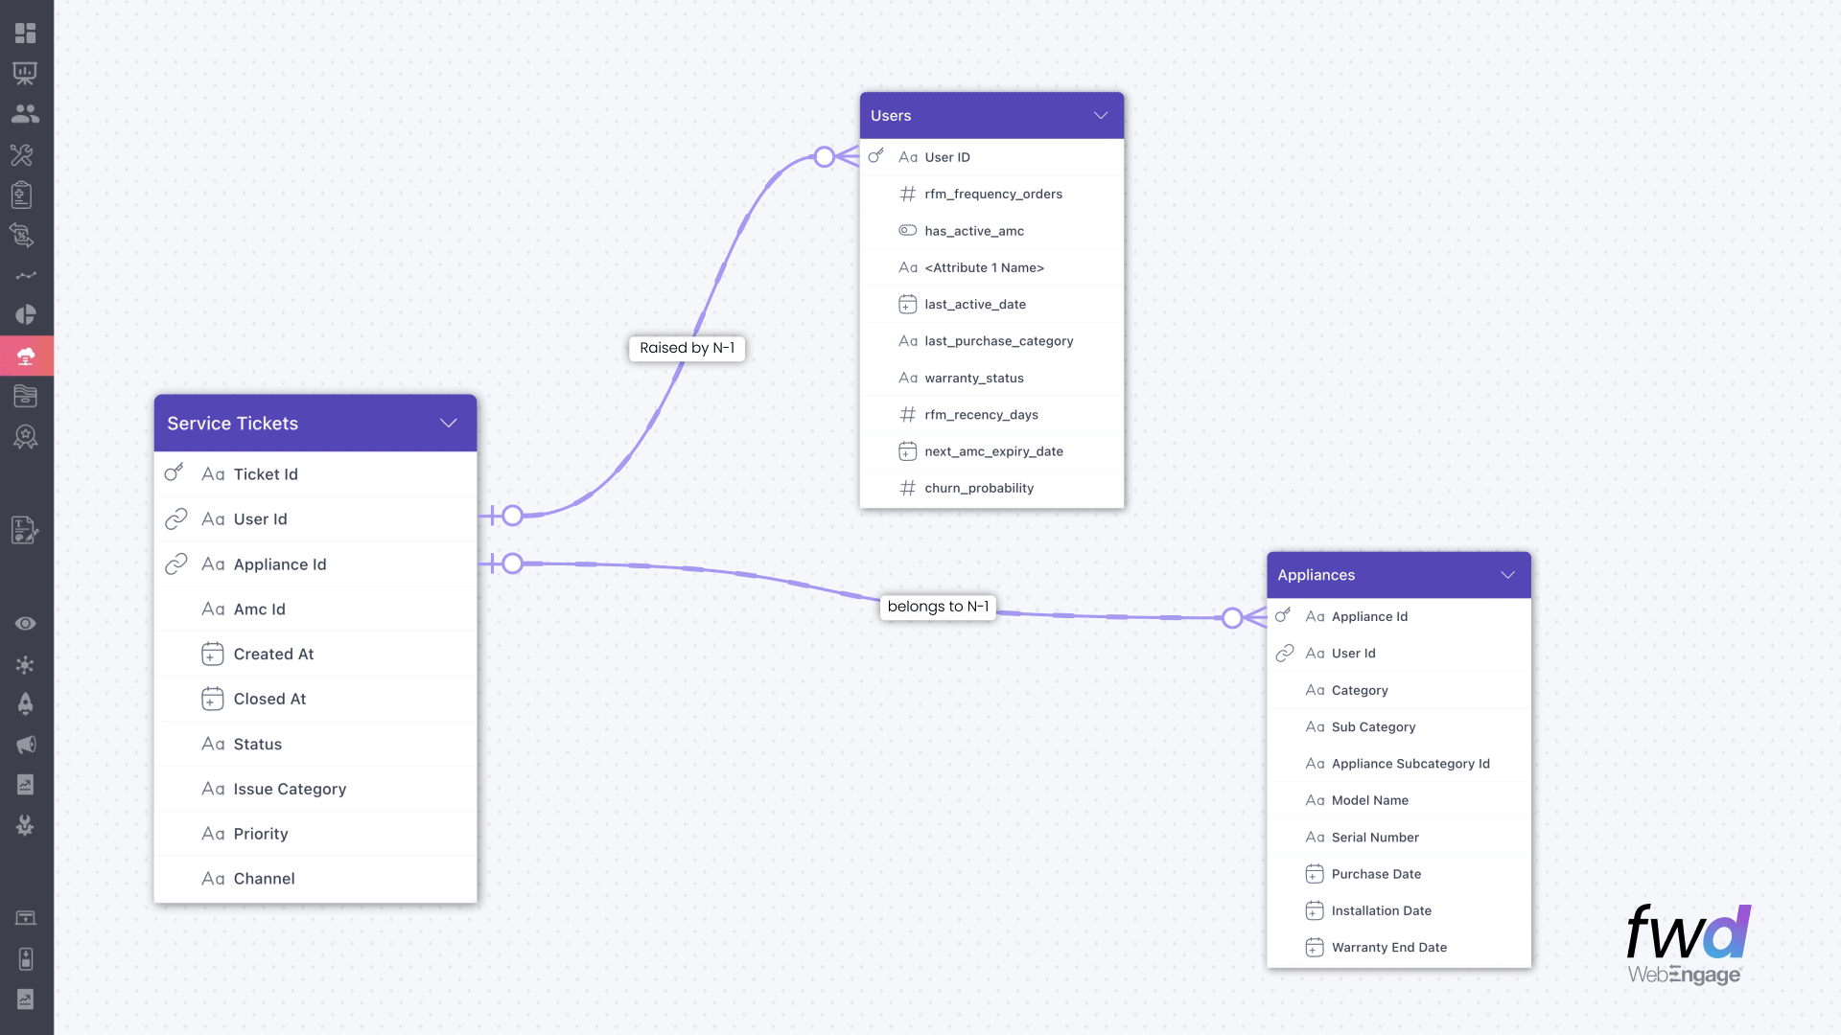This screenshot has width=1841, height=1035.
Task: Open the dashboard grid icon in sidebar
Action: [26, 34]
